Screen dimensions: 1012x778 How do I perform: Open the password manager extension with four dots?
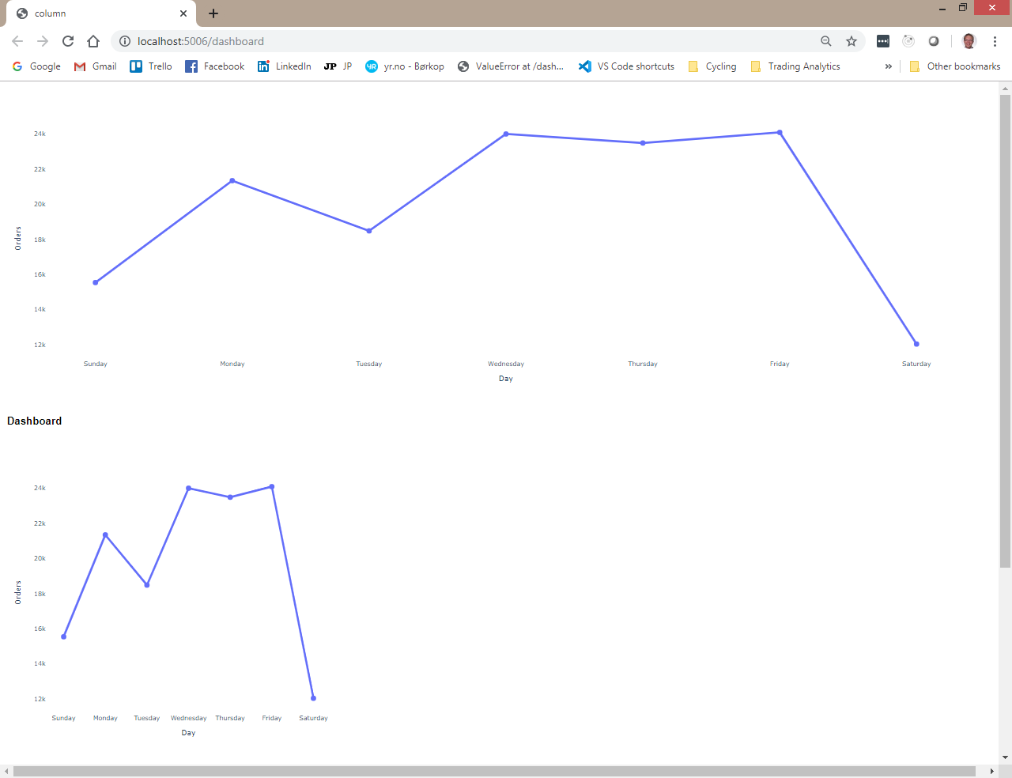point(882,41)
